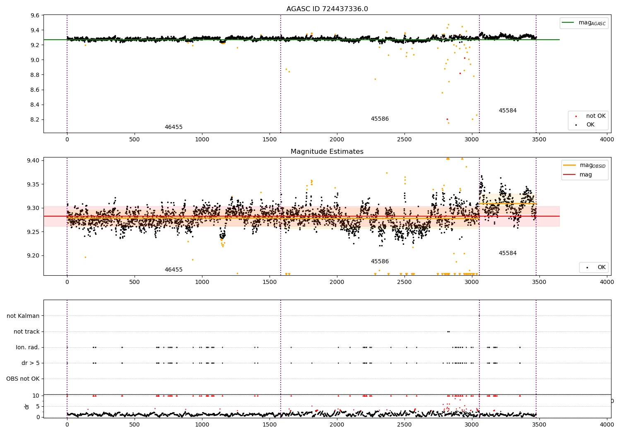Click the 45584 label in middle plot
Image resolution: width=621 pixels, height=434 pixels.
(508, 253)
